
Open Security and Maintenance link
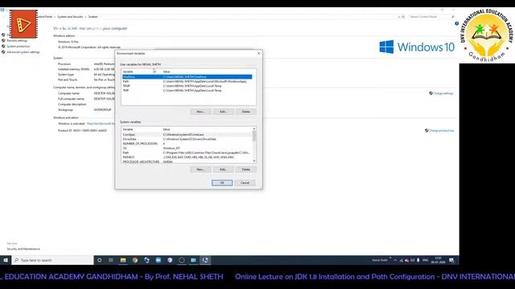23,249
